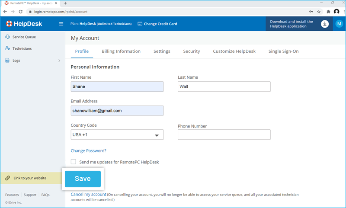The height and width of the screenshot is (208, 346).
Task: Click the credit card icon in header
Action: tap(140, 24)
